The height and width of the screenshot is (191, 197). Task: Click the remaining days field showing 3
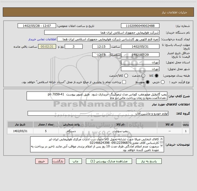pos(74,46)
